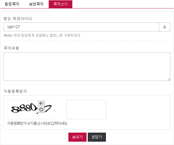Click the 쪽지내용 label
The image size is (174, 145).
(11, 48)
